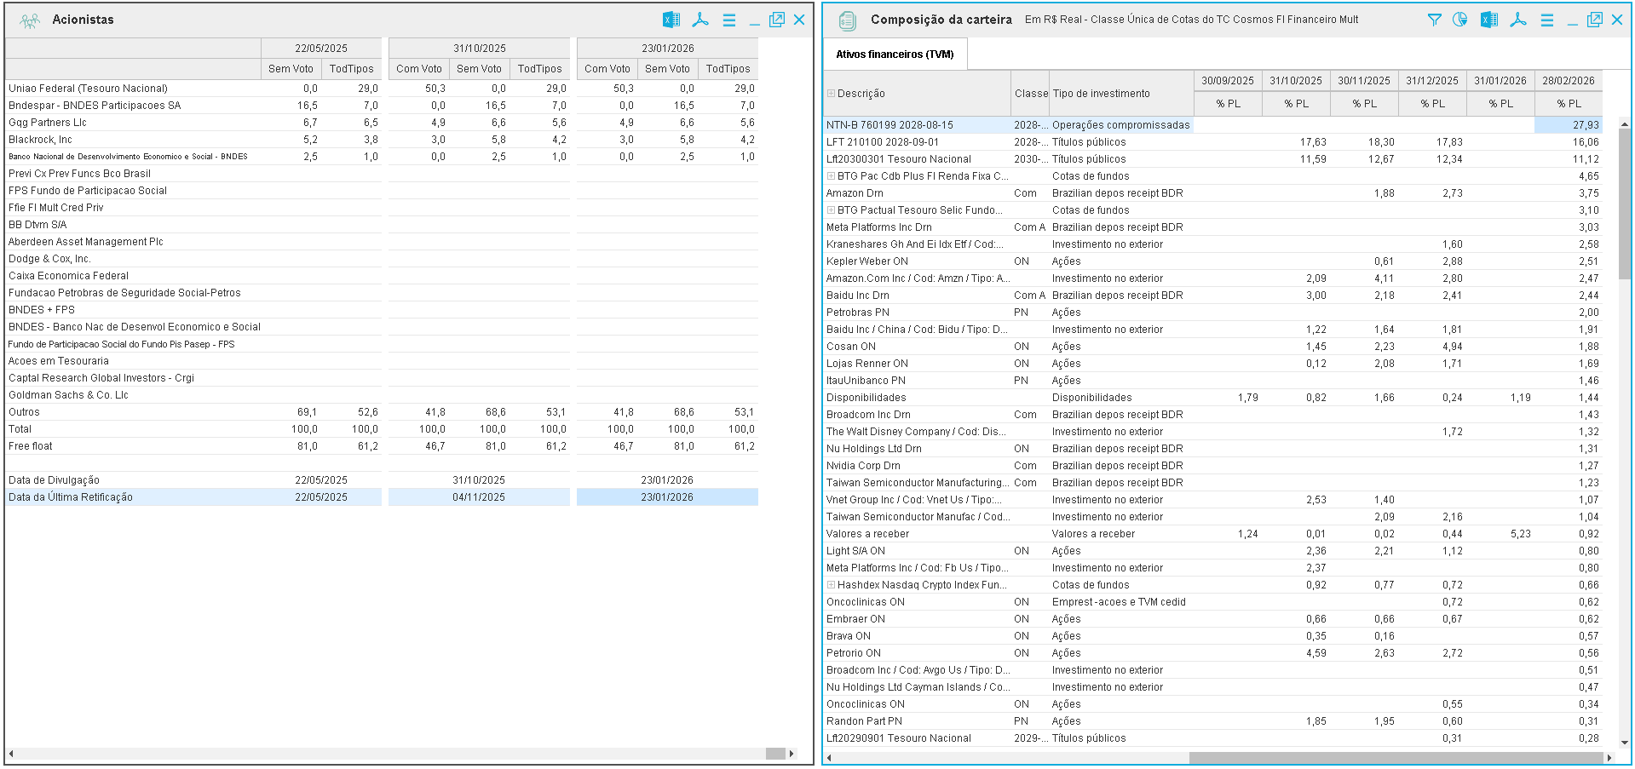Select the 'Amazon Drn' asset row

pos(1213,193)
